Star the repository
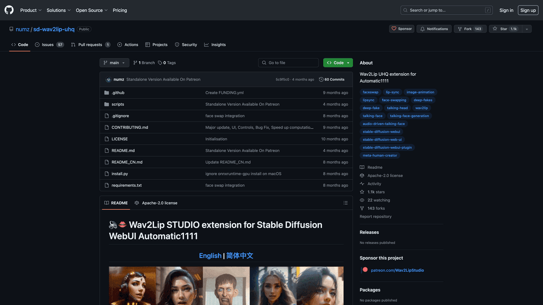543x305 pixels. [x=504, y=29]
